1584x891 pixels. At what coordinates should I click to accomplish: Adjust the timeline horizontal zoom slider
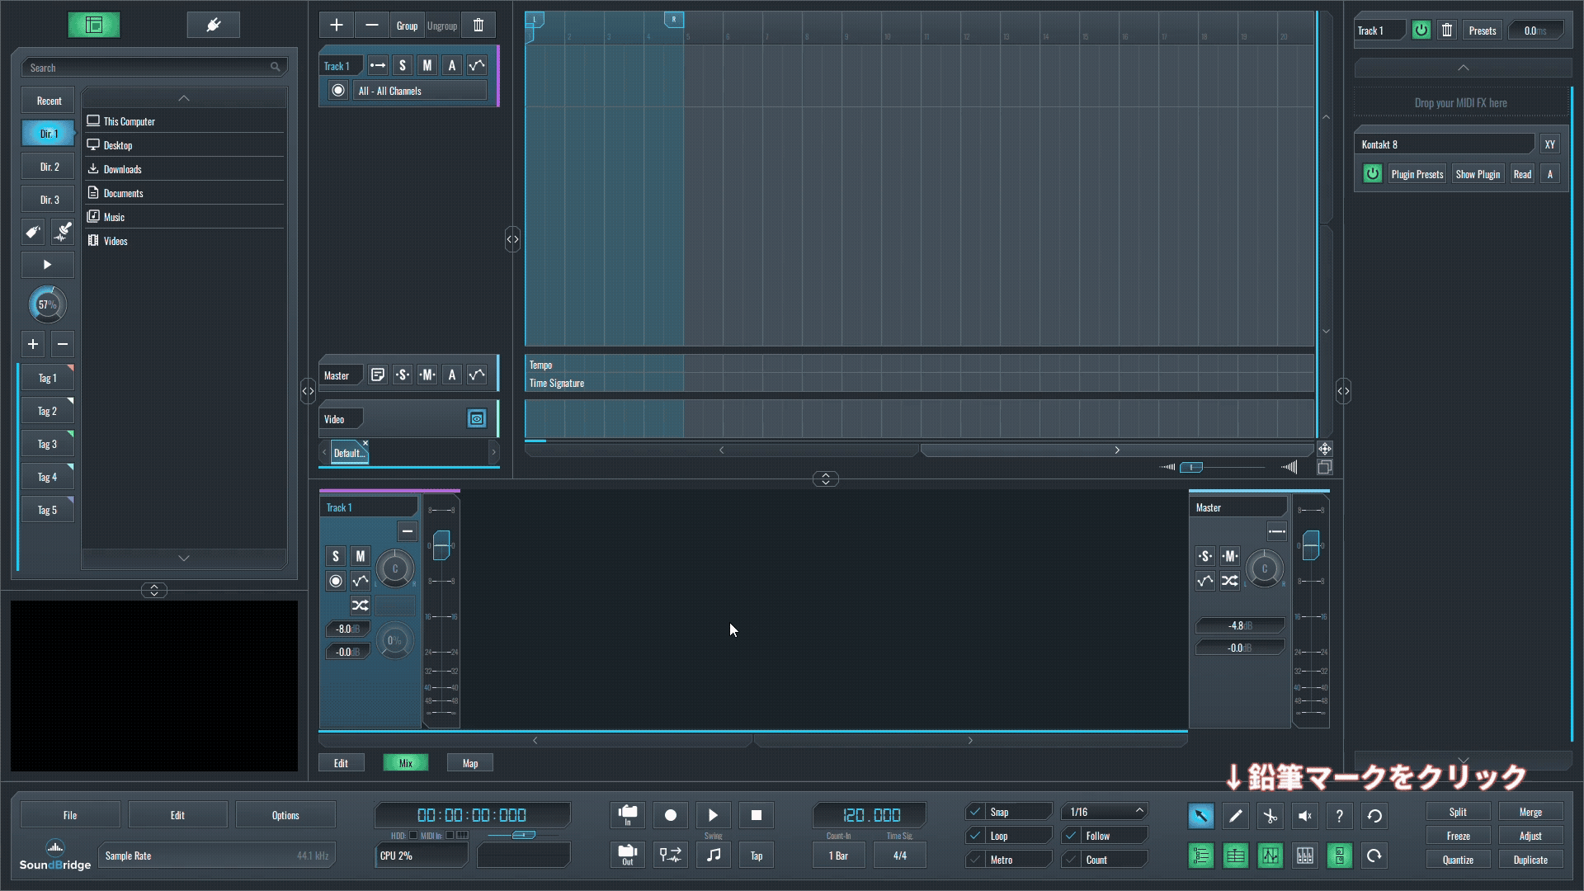click(1190, 467)
